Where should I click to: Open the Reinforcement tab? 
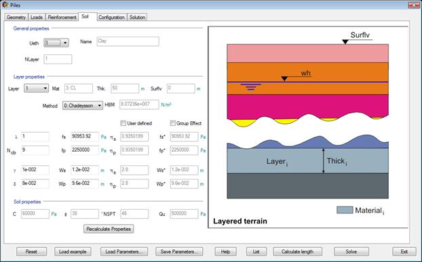tap(62, 17)
